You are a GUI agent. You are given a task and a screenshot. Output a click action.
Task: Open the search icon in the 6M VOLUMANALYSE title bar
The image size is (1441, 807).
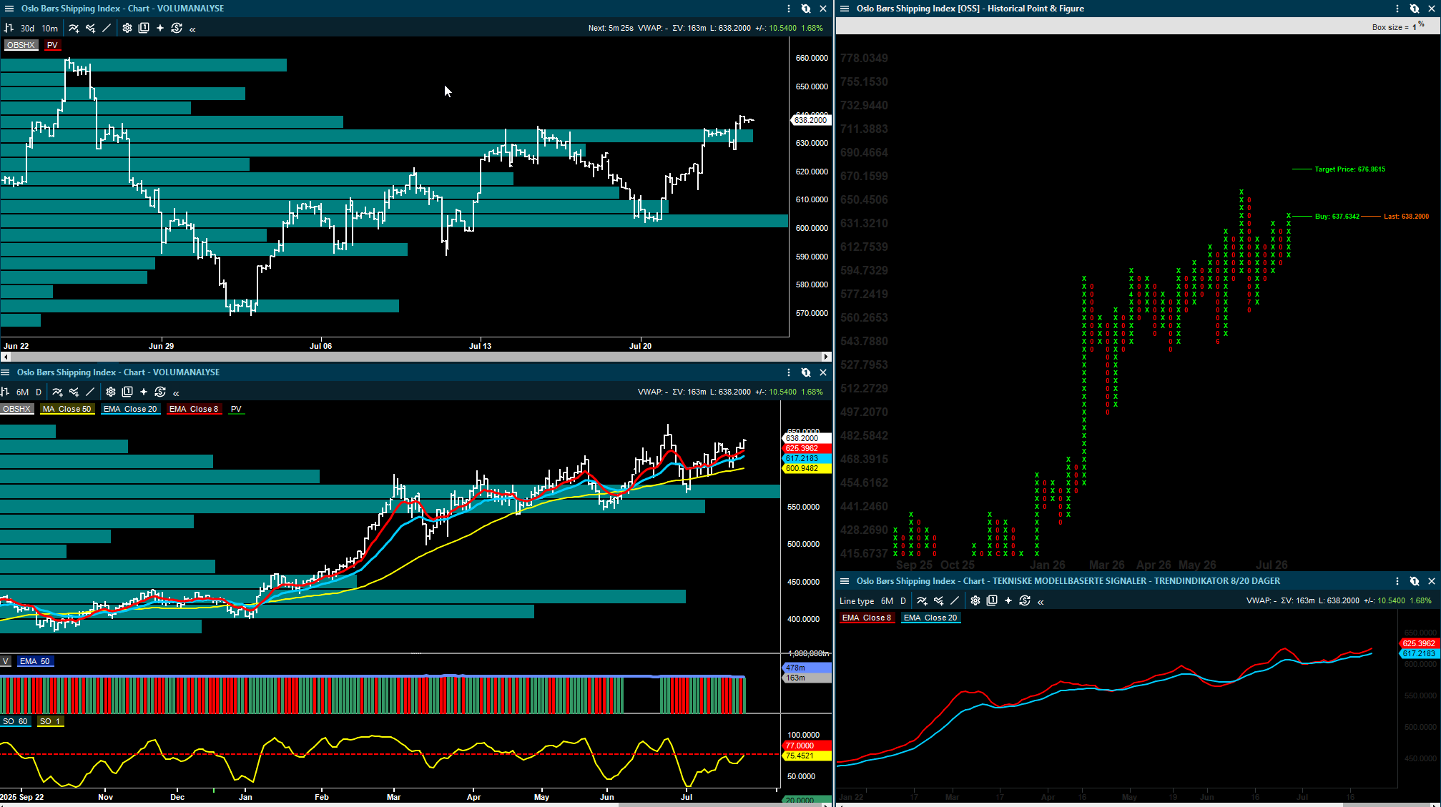tap(806, 372)
